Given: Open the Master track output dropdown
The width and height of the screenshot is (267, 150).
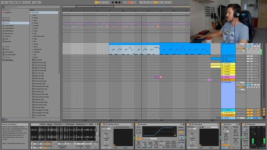Looking at the screenshot, I should click(x=241, y=118).
